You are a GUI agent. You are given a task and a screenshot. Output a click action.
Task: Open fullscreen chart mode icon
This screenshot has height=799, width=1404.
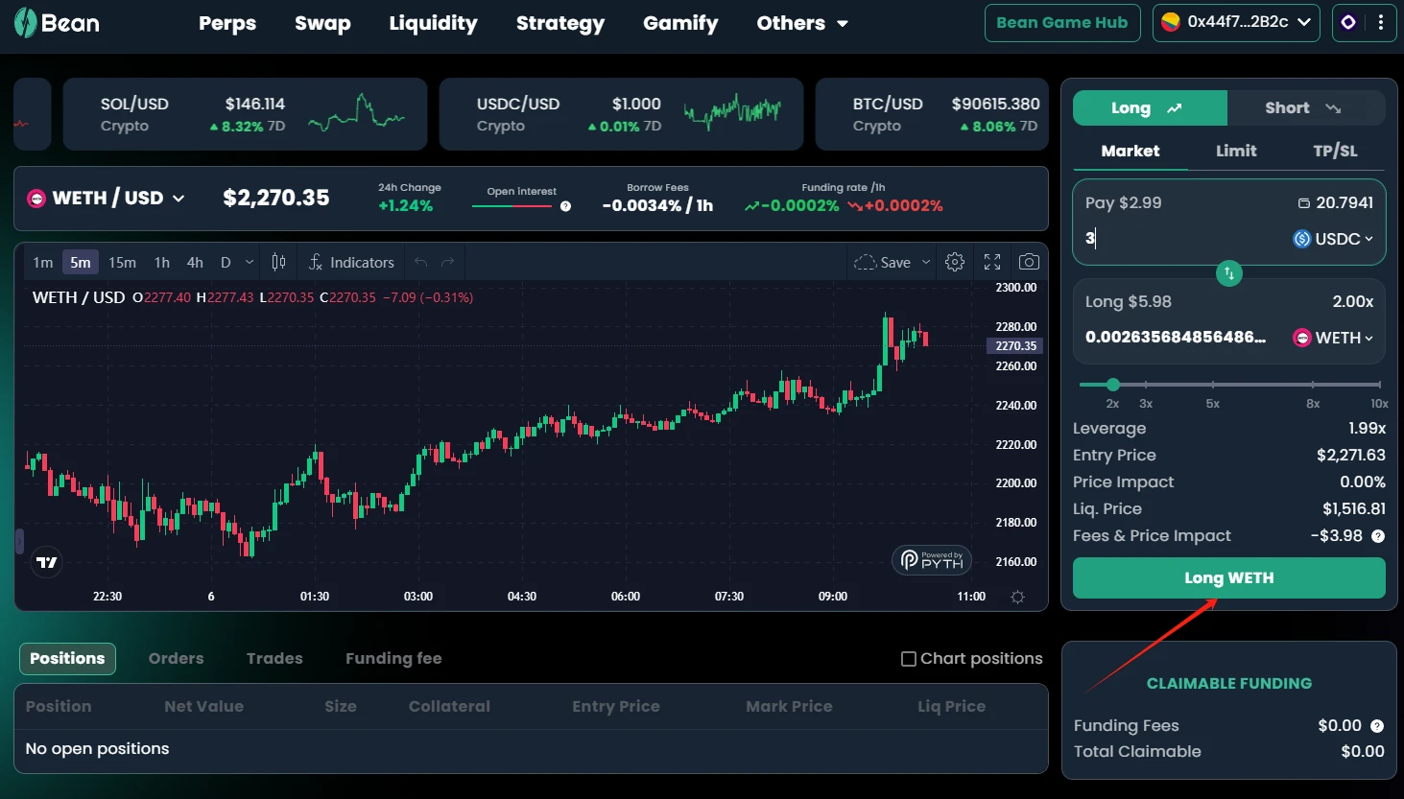[x=992, y=262]
